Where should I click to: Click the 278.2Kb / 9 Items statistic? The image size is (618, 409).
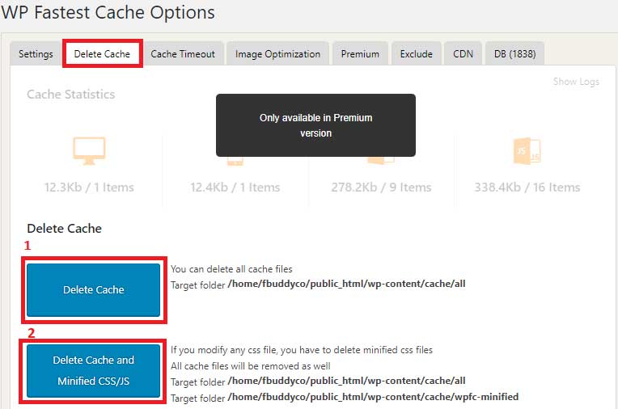coord(381,188)
